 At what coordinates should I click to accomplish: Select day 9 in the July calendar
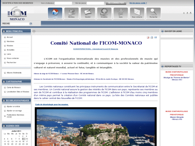(23, 139)
